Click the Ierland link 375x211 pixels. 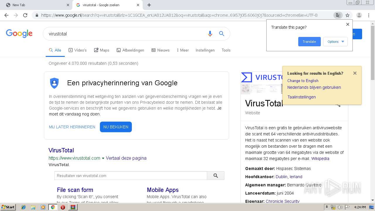tap(296, 177)
